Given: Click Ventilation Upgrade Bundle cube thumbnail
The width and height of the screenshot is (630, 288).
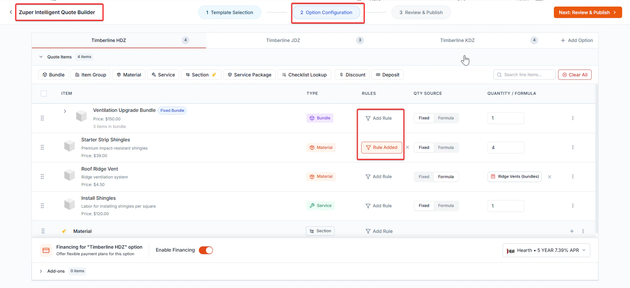Looking at the screenshot, I should coord(81,116).
